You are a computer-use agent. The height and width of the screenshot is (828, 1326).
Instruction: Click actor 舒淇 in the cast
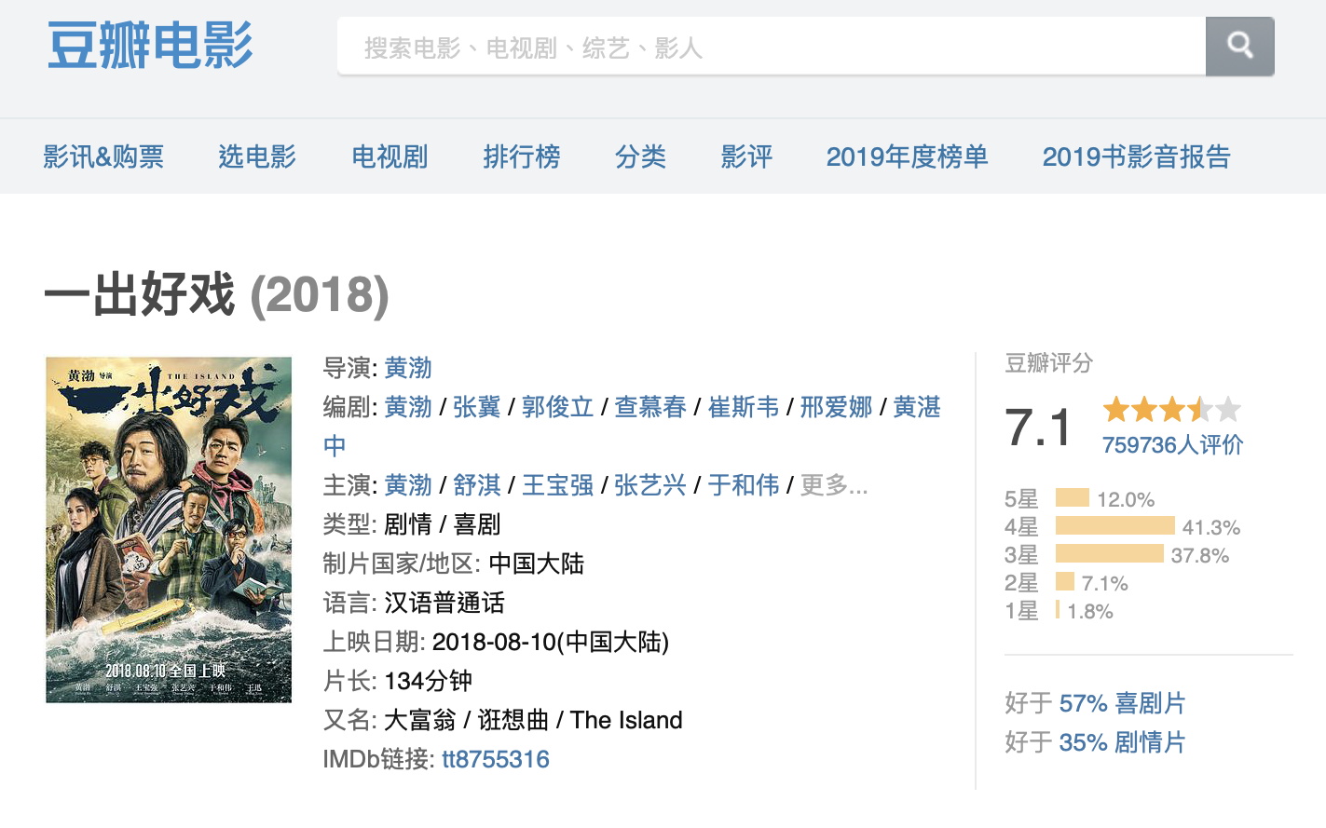click(x=477, y=485)
